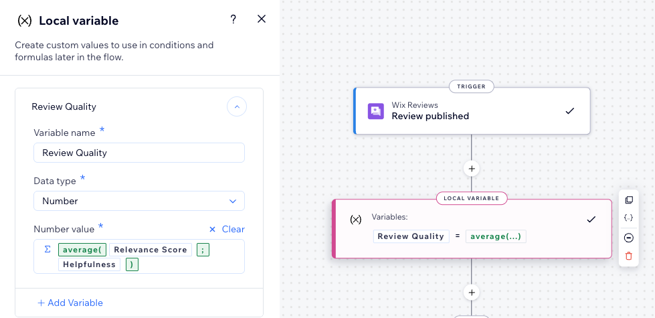
Task: Click the disable step minus icon
Action: coord(628,238)
